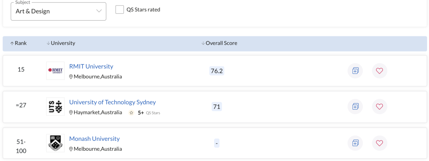Click the UTS logo thumbnail
429x161 pixels.
point(56,106)
